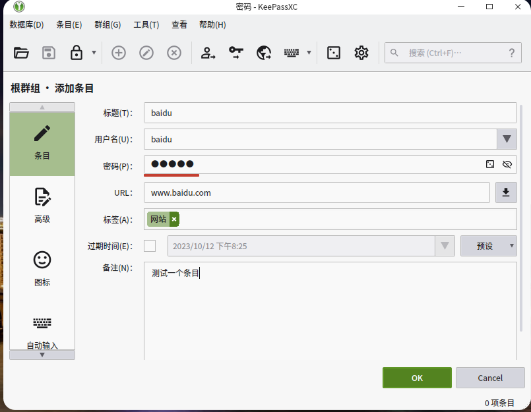
Task: Select the copy username toolbar icon
Action: click(x=208, y=53)
